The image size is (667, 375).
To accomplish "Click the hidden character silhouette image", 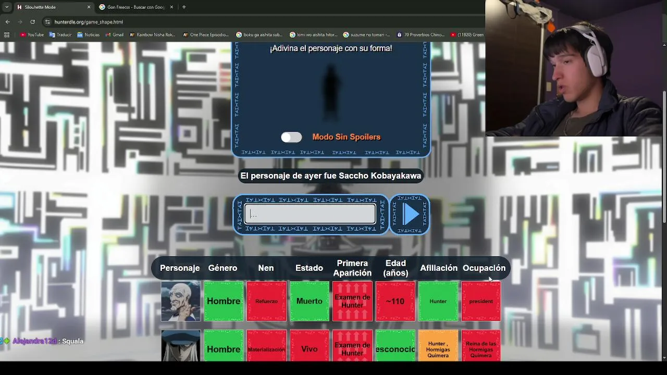I will 331,93.
